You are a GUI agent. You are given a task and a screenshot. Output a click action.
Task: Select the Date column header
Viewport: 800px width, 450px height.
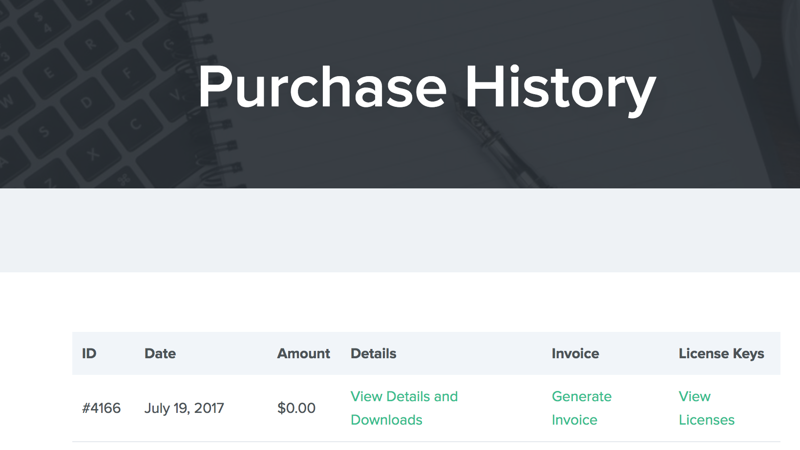(x=160, y=353)
